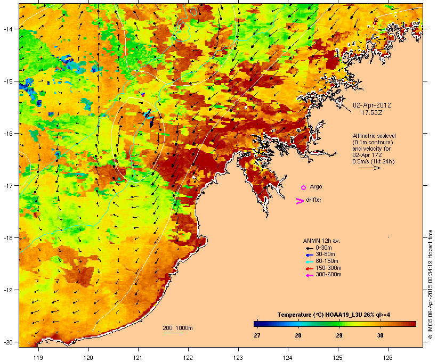The image size is (437, 362).
Task: Click the longitude axis label 123
Action: tap(238, 358)
